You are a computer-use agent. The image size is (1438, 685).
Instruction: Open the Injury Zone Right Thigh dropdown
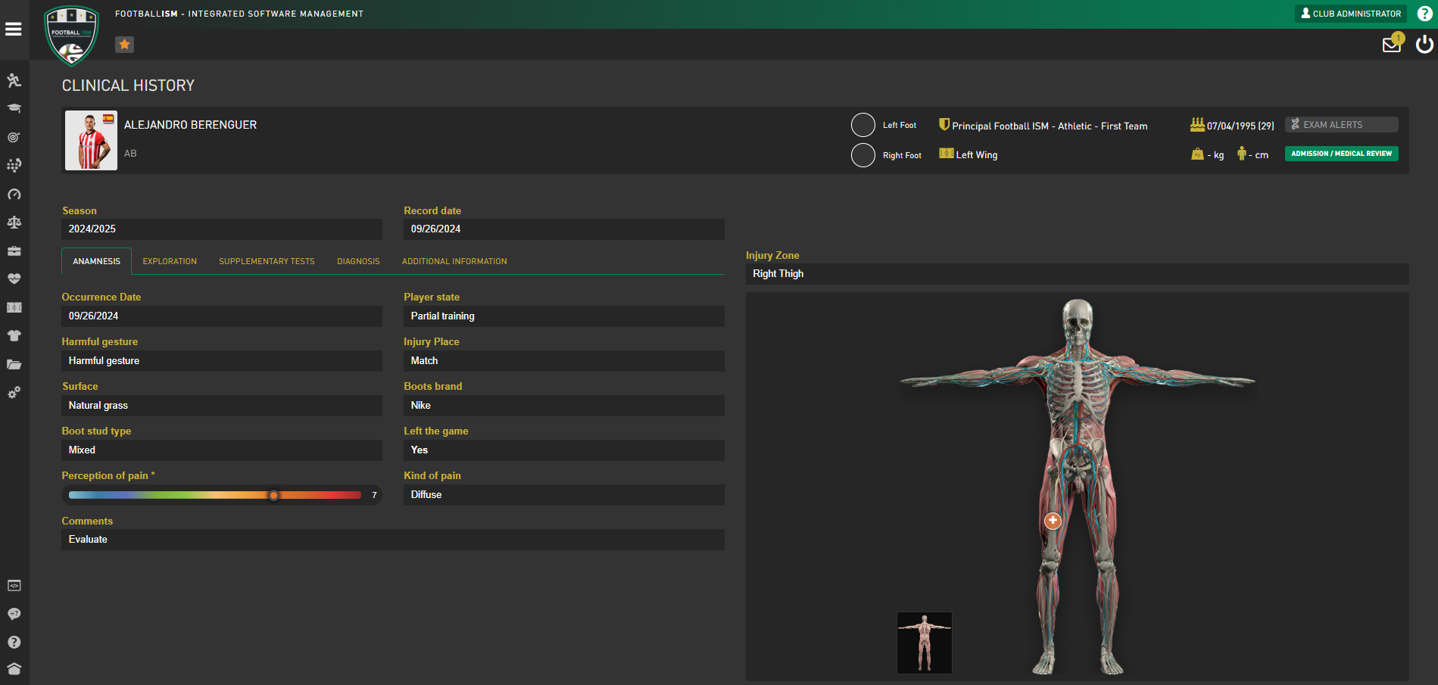[1078, 274]
